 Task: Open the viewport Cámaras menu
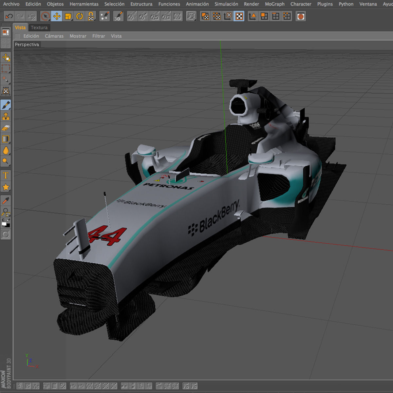54,36
